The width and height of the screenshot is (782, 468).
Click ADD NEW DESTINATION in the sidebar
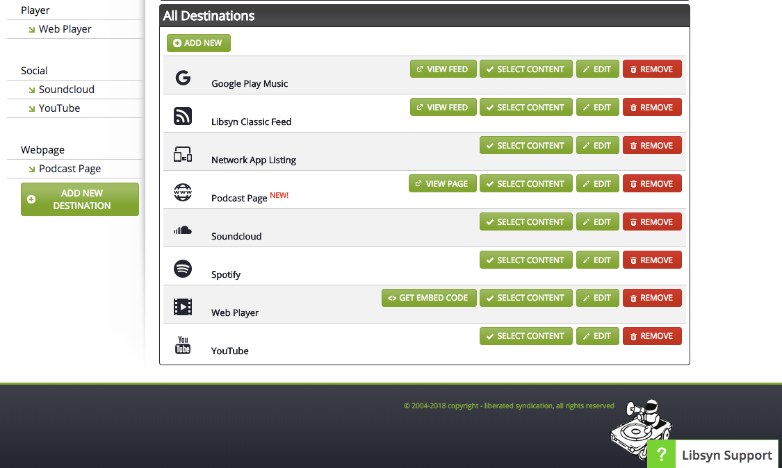pos(80,199)
